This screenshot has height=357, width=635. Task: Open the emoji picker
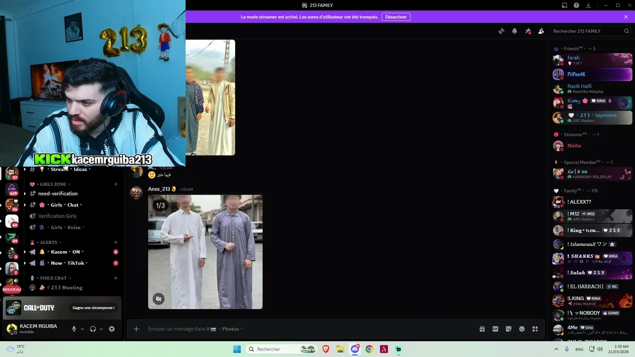pyautogui.click(x=522, y=329)
